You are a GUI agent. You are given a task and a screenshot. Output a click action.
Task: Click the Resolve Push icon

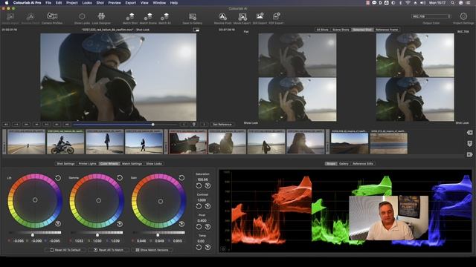point(222,16)
